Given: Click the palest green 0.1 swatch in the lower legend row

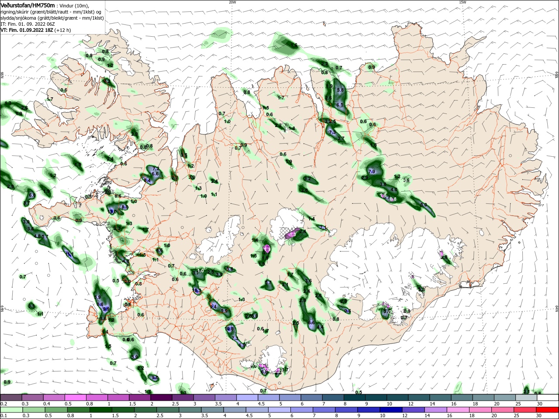Looking at the screenshot, I should coord(11,410).
